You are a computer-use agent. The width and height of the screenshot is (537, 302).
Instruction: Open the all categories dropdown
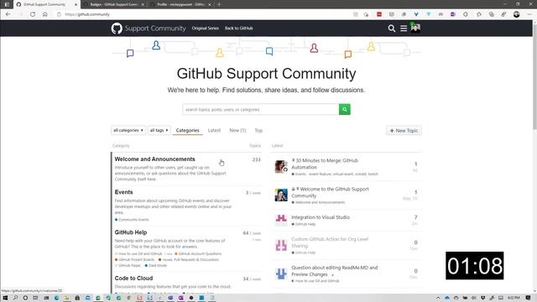click(x=128, y=131)
